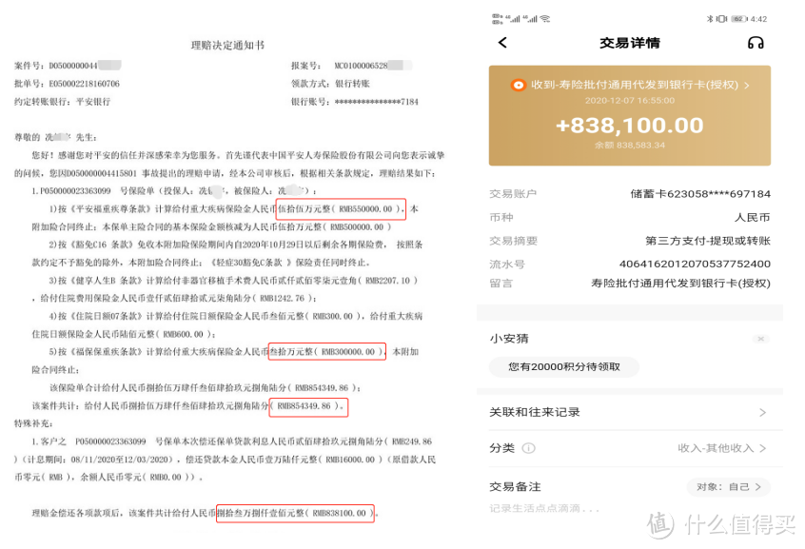Open customer service headset icon

tap(756, 43)
